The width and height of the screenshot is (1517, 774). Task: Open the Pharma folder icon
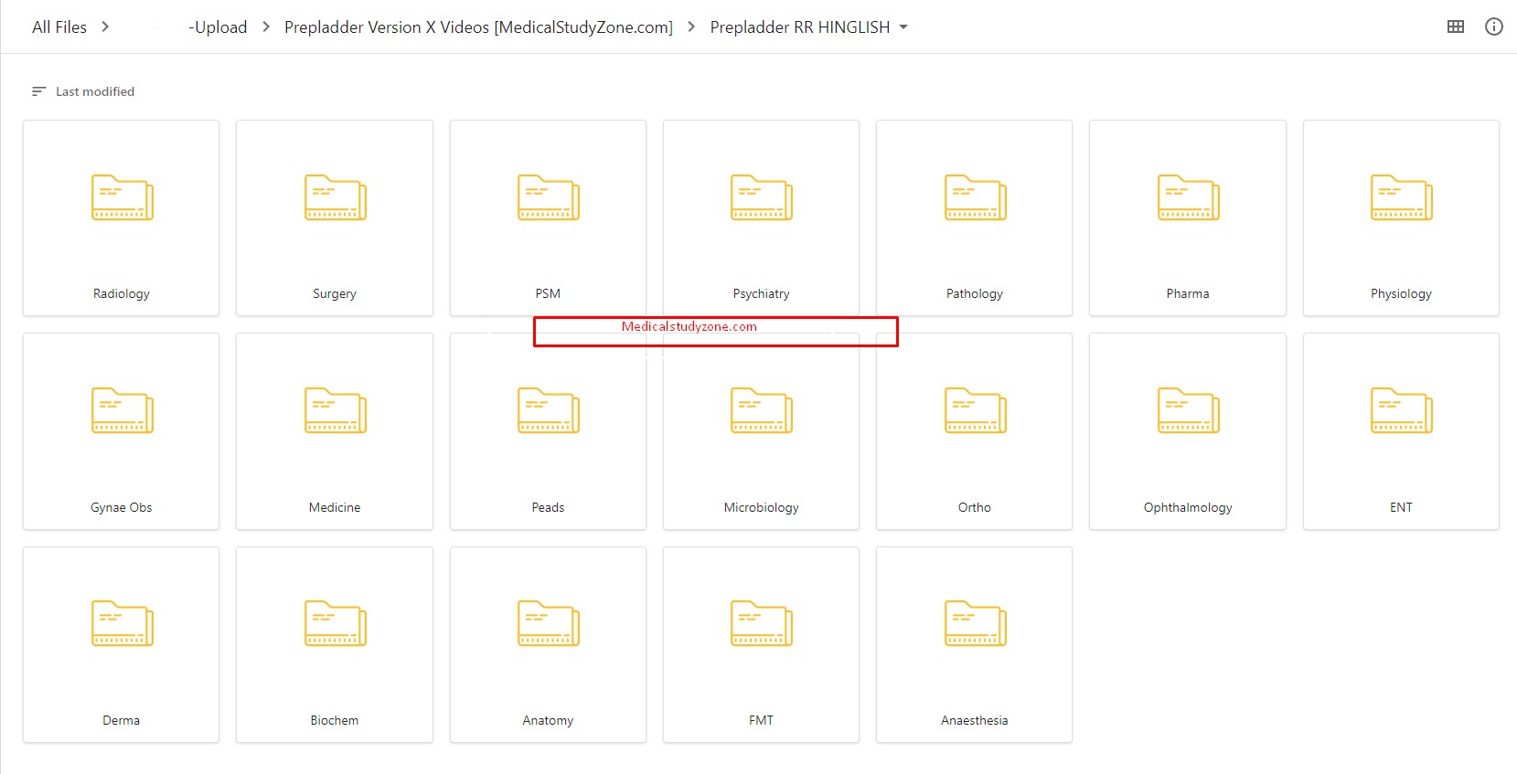click(1188, 197)
